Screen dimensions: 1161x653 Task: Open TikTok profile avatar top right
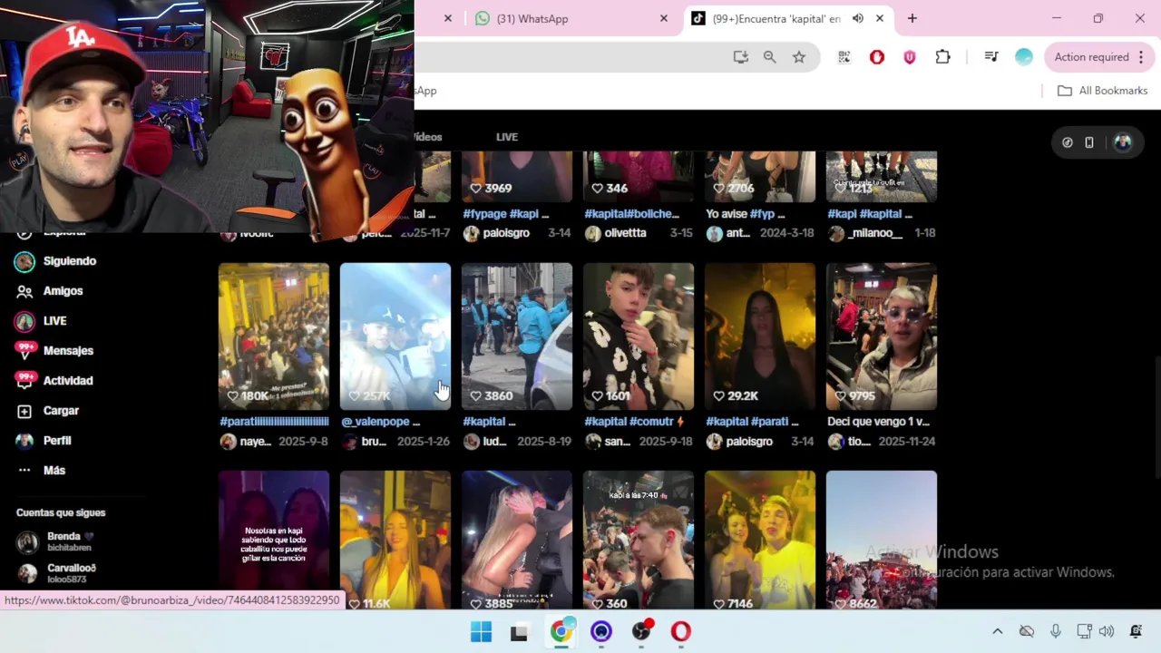[x=1123, y=142]
